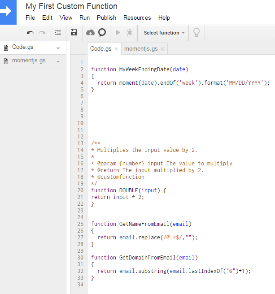Screen dimensions: 275x294
Task: Click the blue back arrow icon
Action: tap(8, 12)
